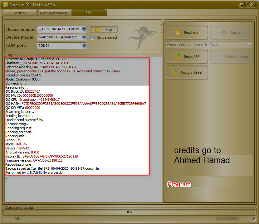Click the Idle status bar indicator
This screenshot has height=224, width=259.
point(17,219)
